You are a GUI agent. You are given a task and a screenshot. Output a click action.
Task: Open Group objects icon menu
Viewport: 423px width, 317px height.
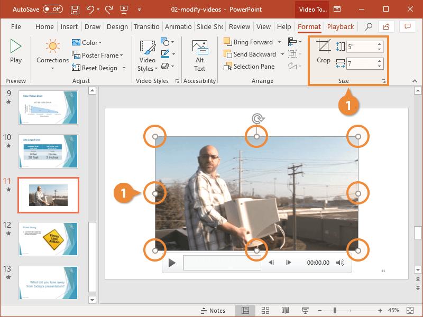(295, 54)
